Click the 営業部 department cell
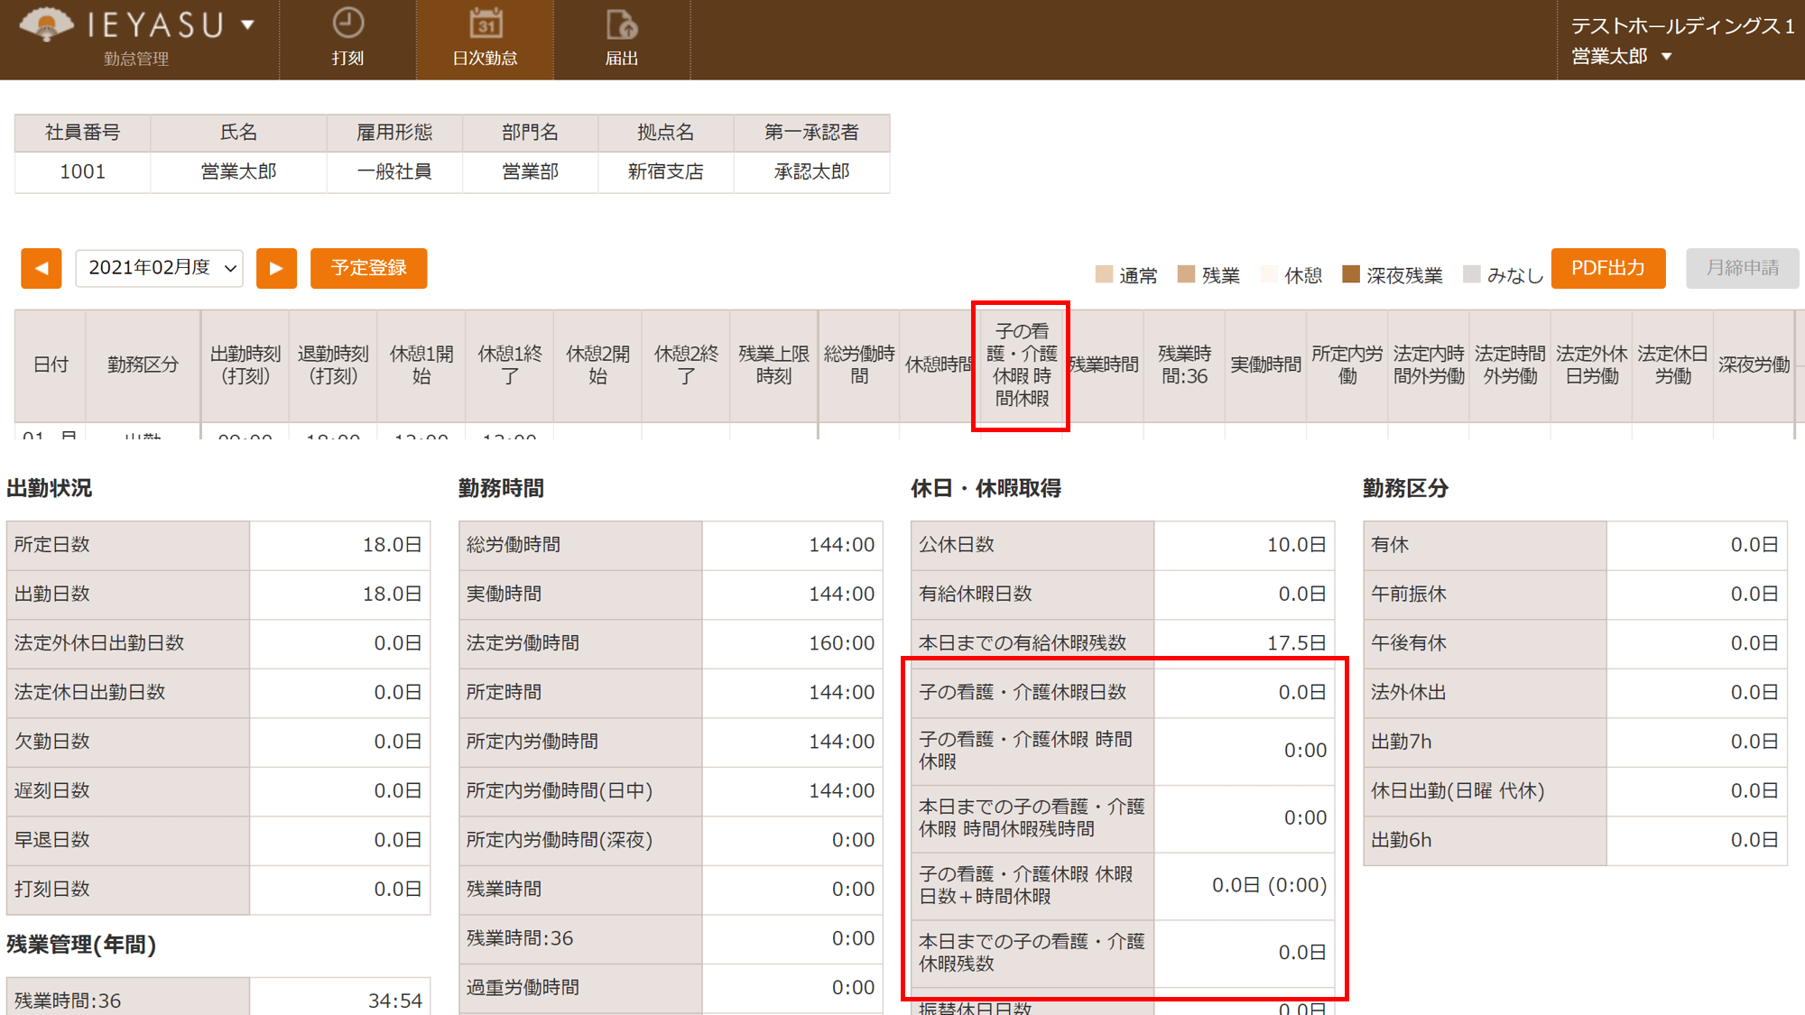 530,171
